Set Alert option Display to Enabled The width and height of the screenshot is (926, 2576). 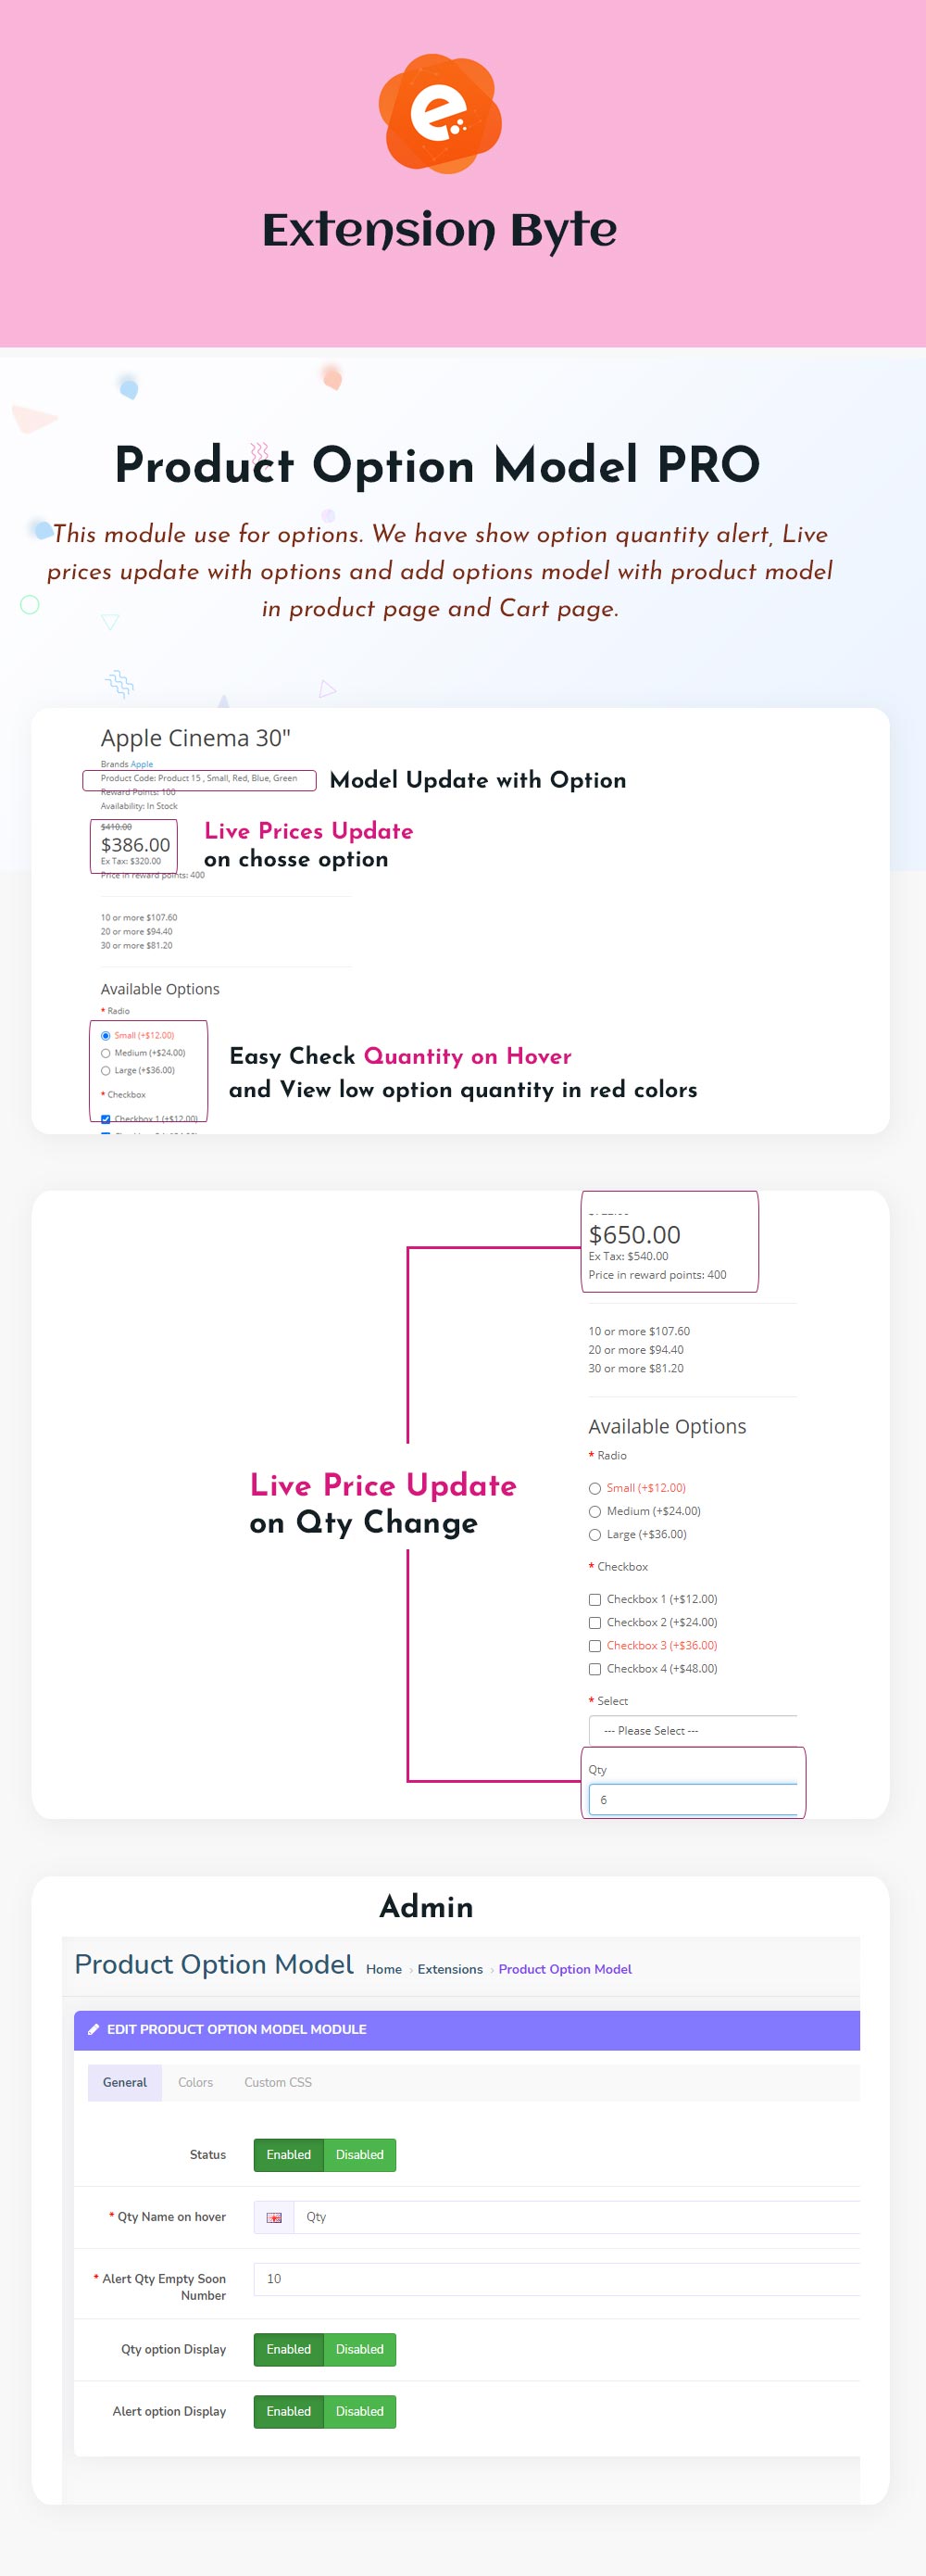(289, 2411)
